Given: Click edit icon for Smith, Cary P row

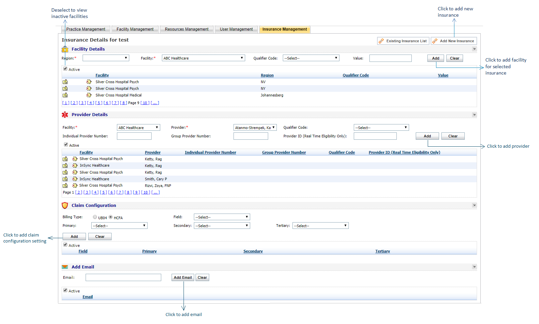Looking at the screenshot, I should [x=65, y=179].
